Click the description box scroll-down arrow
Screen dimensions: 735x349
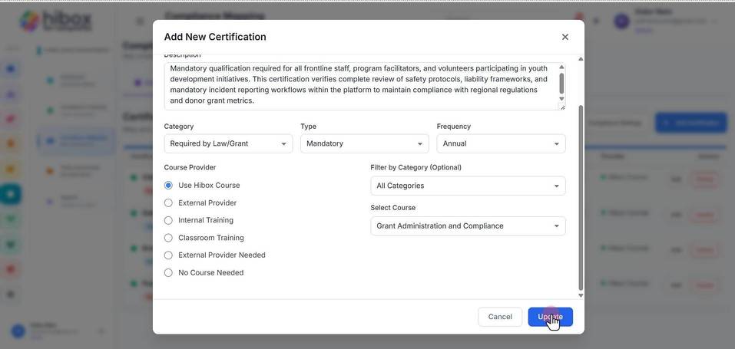(x=561, y=99)
